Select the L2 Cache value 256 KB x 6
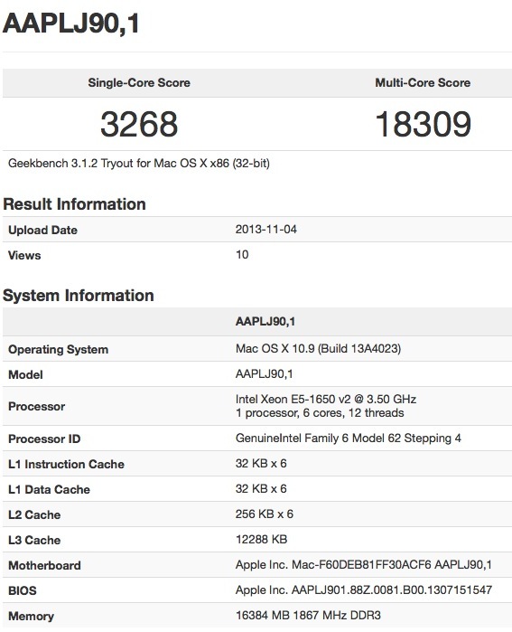This screenshot has width=512, height=632. 265,514
